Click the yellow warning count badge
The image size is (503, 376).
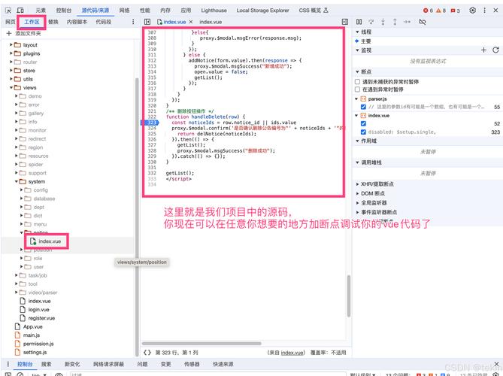point(441,11)
